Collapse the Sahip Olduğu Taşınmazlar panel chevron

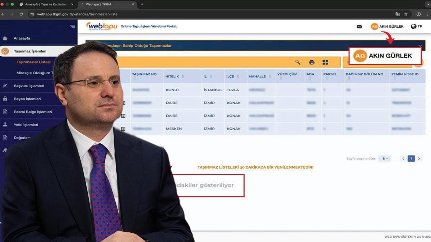(420, 46)
